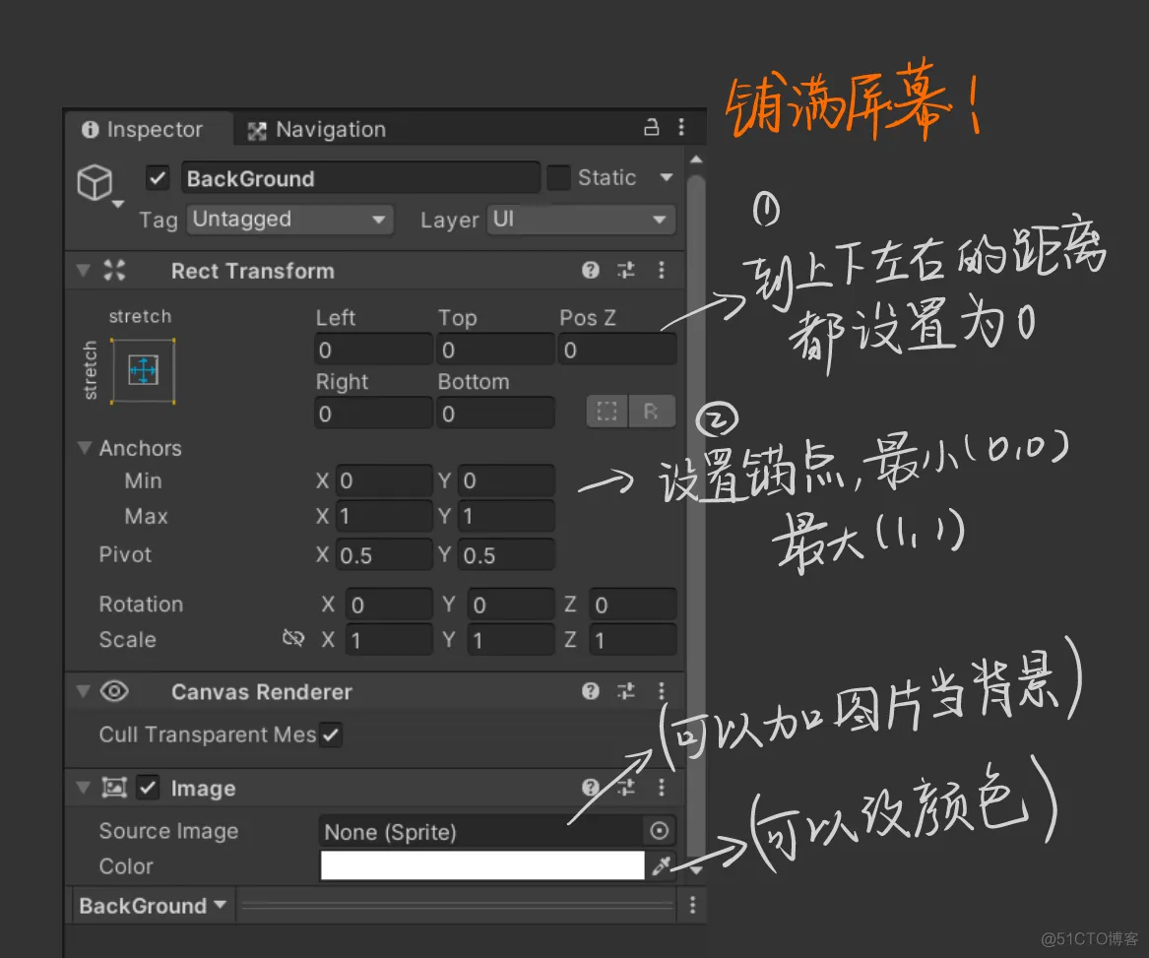
Task: Collapse the Anchors foldout
Action: click(85, 447)
